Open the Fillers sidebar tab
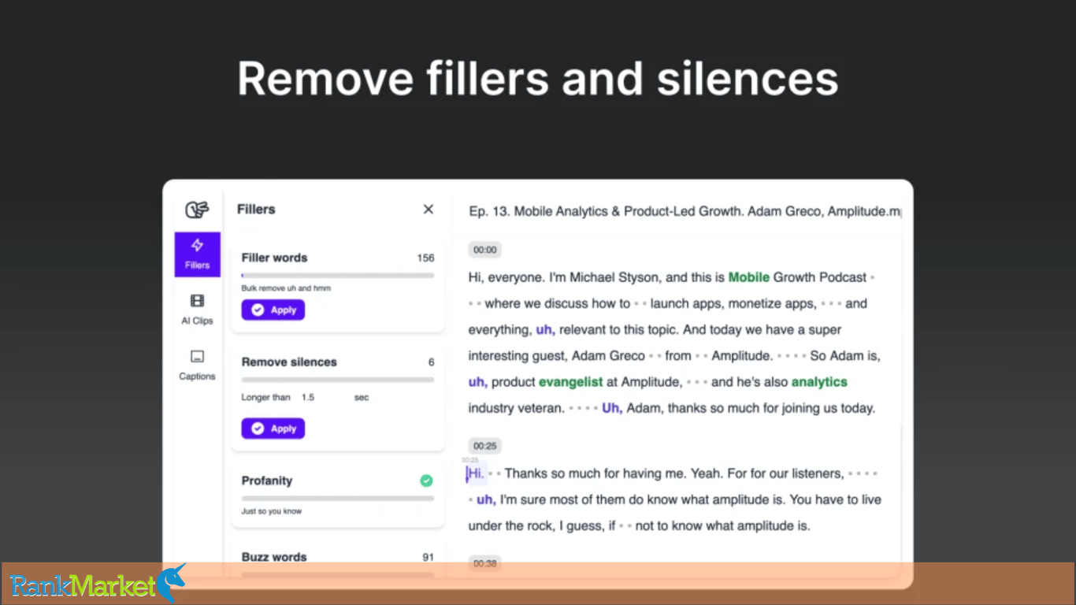1076x605 pixels. [198, 254]
